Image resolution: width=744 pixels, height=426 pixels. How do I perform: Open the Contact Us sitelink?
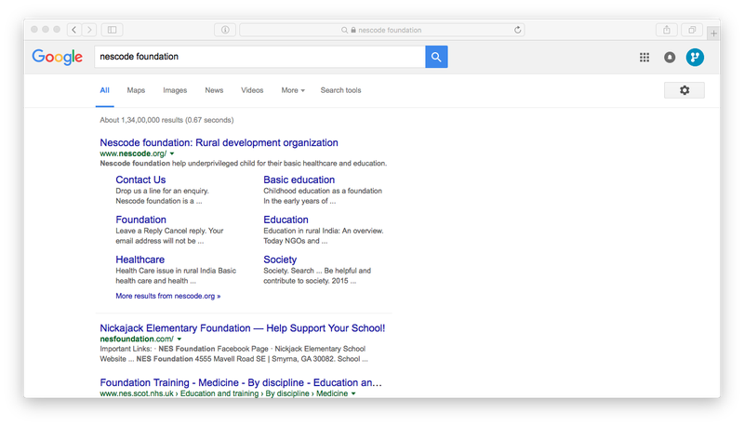coord(140,180)
